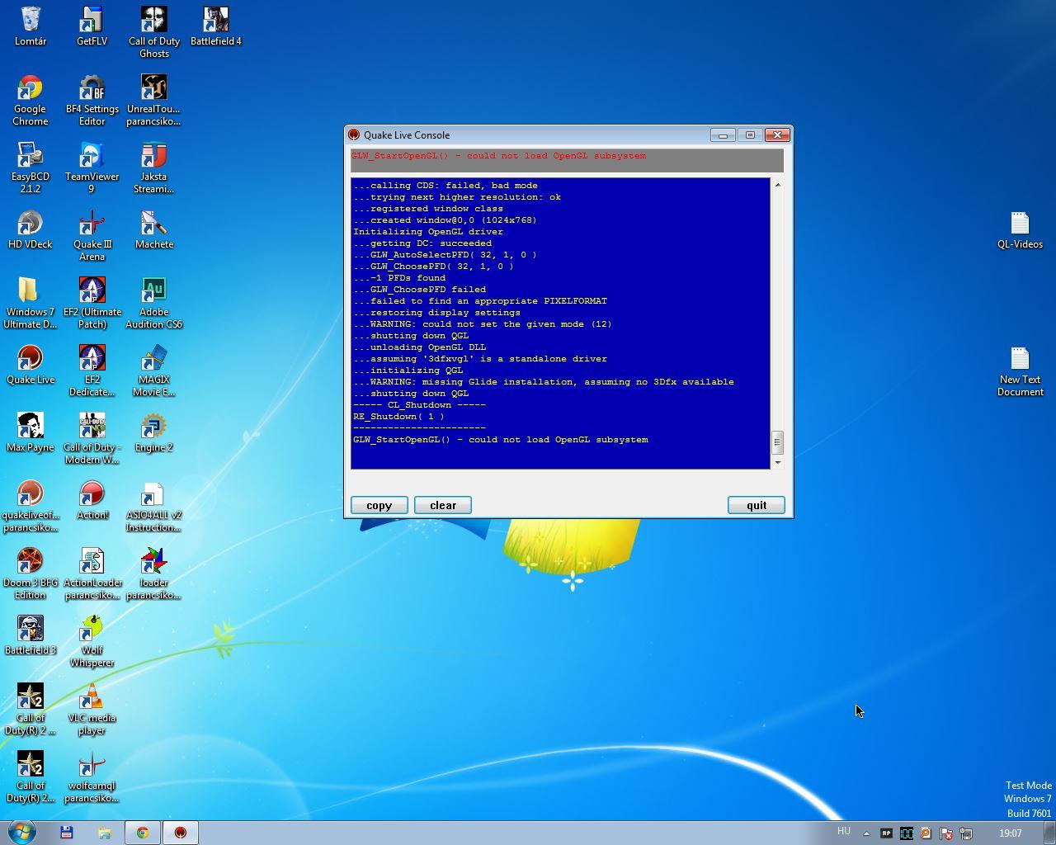Open the Windows Start menu

pos(21,833)
